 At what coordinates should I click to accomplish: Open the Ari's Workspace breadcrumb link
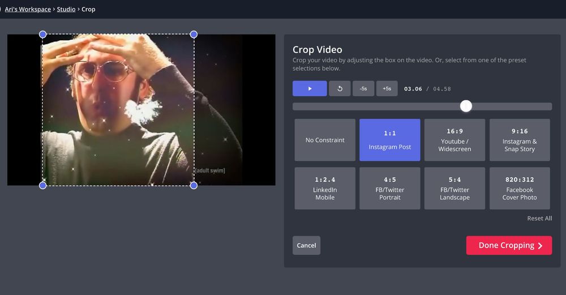pyautogui.click(x=28, y=10)
